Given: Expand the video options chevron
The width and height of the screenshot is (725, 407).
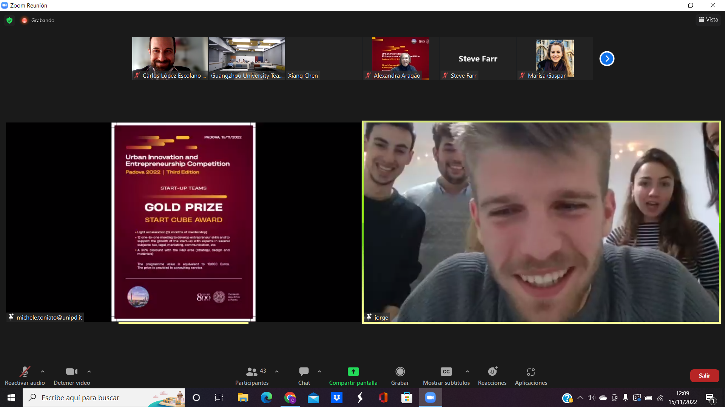Looking at the screenshot, I should (89, 372).
